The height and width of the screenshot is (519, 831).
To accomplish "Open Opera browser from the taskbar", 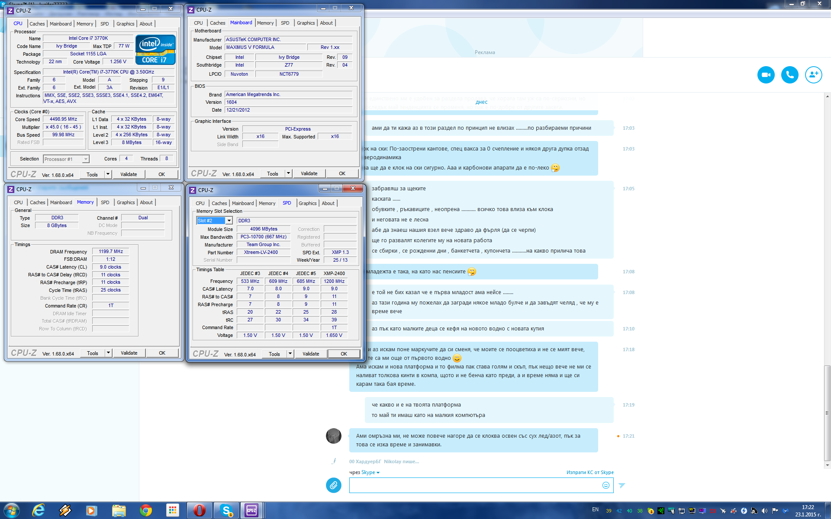I will click(199, 510).
